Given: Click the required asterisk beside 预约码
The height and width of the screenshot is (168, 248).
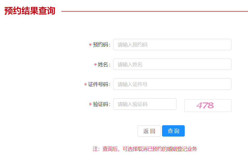Looking at the screenshot, I should pyautogui.click(x=90, y=45).
